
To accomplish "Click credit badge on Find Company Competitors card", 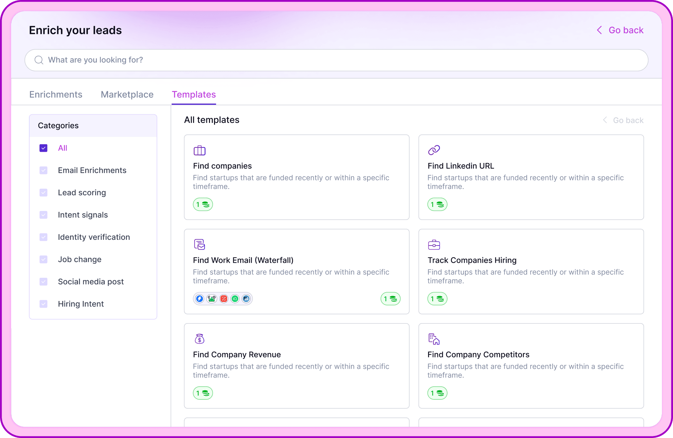I will coord(437,393).
